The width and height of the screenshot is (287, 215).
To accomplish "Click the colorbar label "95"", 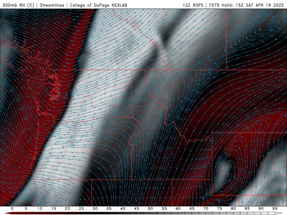I will click(275, 209).
